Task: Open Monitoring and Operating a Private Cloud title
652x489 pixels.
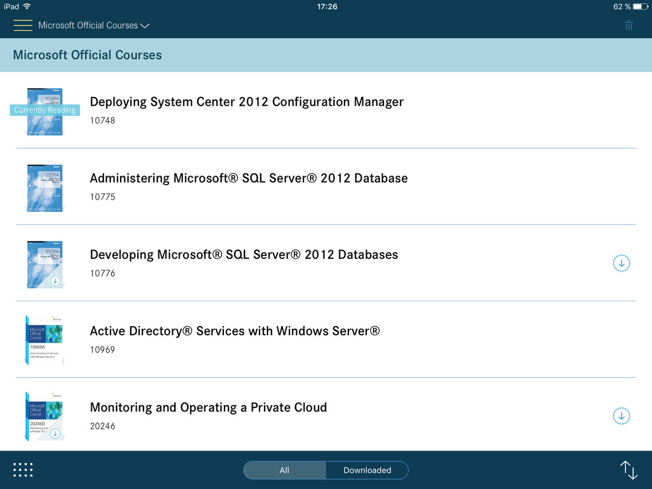Action: pyautogui.click(x=208, y=407)
